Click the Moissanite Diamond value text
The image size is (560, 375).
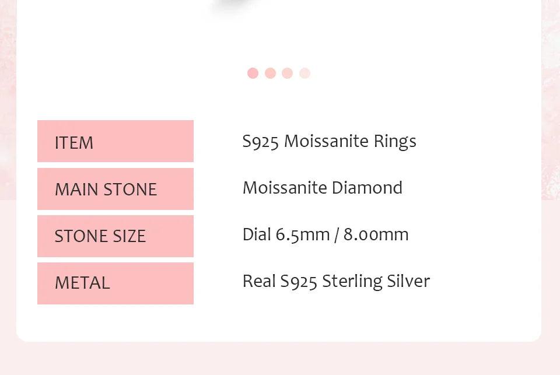click(322, 188)
